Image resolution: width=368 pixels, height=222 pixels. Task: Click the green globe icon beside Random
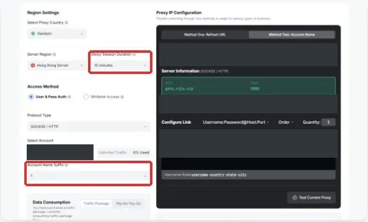tap(33, 34)
